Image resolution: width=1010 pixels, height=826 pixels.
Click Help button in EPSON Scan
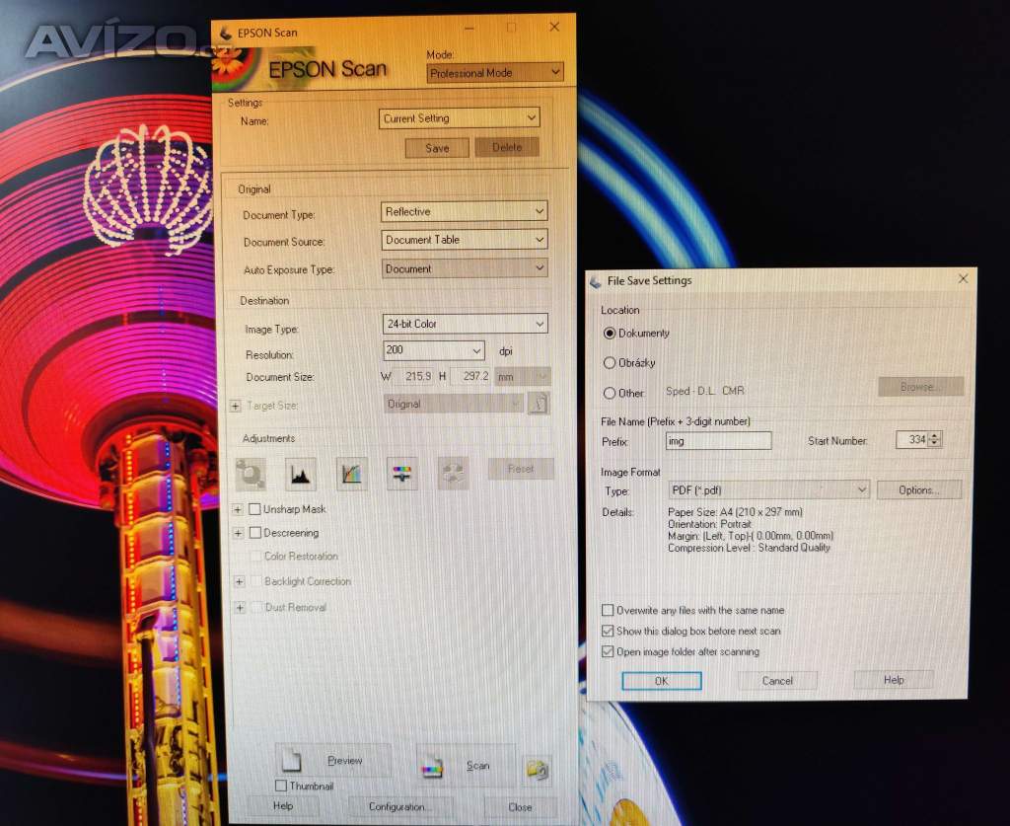283,805
